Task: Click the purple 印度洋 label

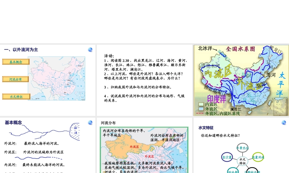Action: pyautogui.click(x=216, y=99)
